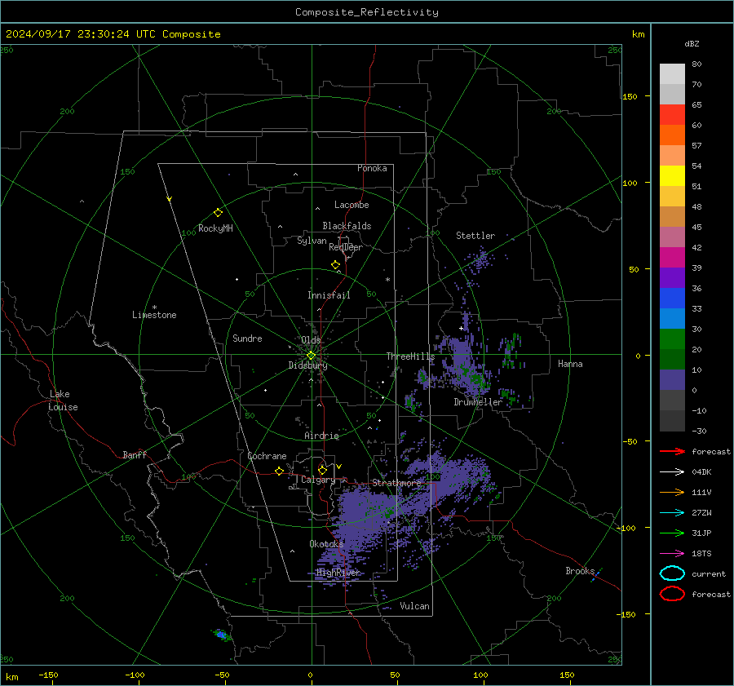The width and height of the screenshot is (734, 686).
Task: Click the asterisk marker above Limestone
Action: point(154,308)
